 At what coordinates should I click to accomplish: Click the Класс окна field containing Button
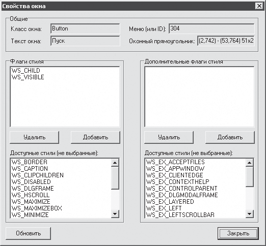pyautogui.click(x=85, y=28)
